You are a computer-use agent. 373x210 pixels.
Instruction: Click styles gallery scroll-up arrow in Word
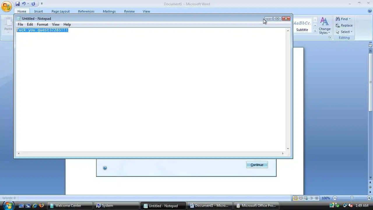point(315,20)
